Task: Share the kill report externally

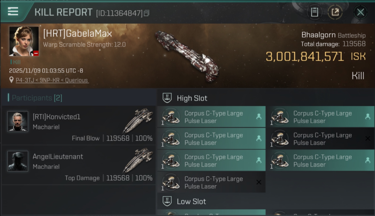Action: pos(335,12)
